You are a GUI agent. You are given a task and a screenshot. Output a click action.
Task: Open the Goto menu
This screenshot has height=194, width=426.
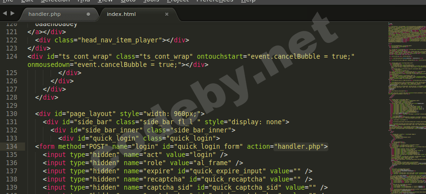(x=128, y=1)
